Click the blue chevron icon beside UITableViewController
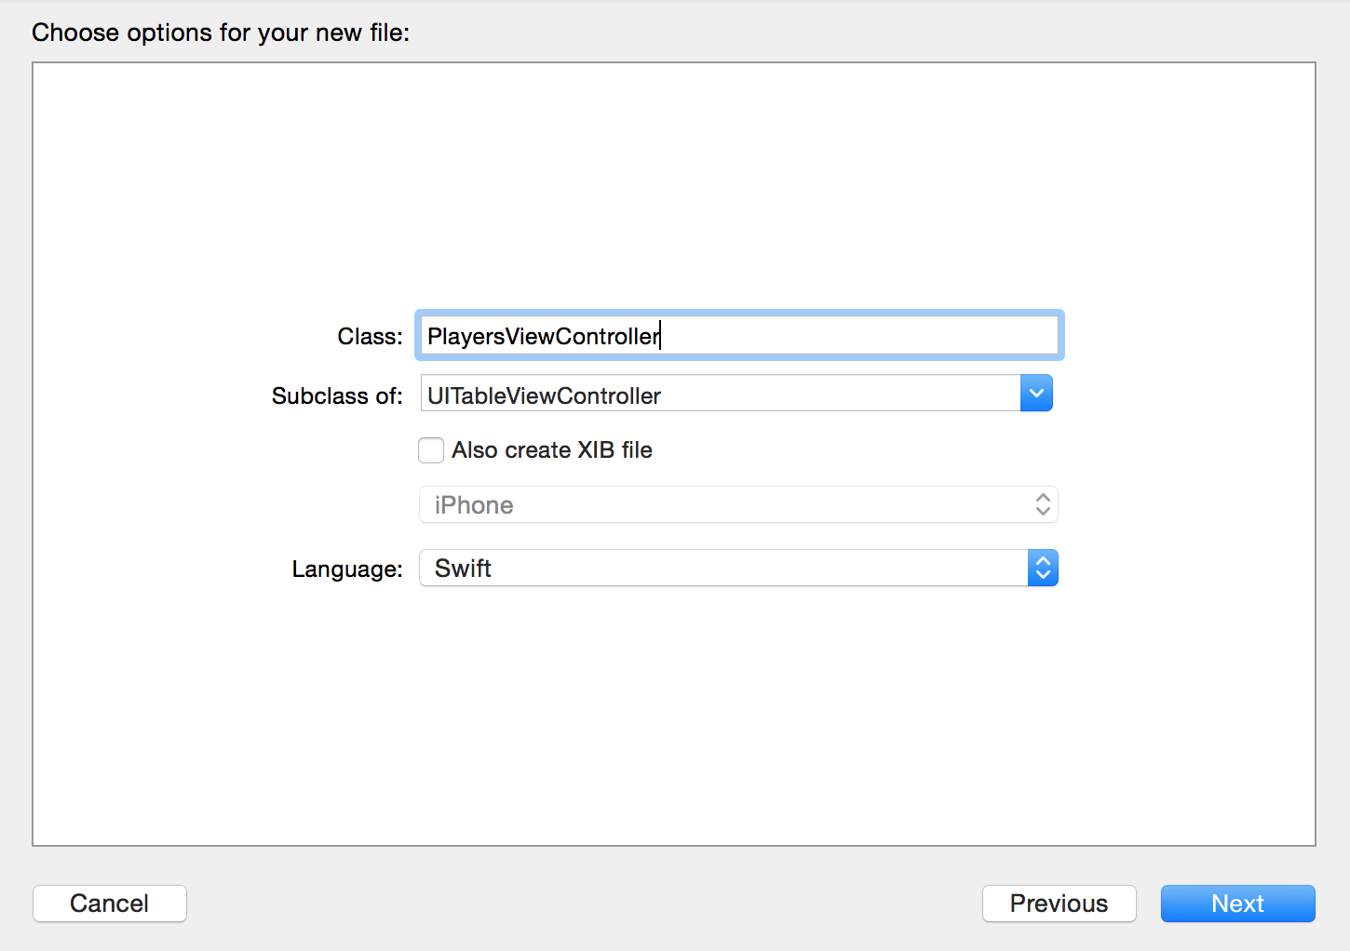The width and height of the screenshot is (1350, 951). [x=1036, y=394]
